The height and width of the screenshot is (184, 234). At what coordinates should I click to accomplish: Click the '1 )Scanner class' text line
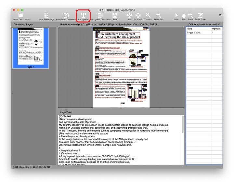point(68,153)
